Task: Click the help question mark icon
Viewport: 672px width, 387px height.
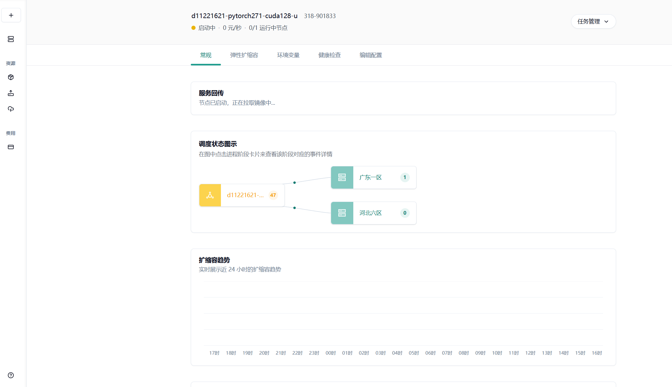Action: click(11, 375)
